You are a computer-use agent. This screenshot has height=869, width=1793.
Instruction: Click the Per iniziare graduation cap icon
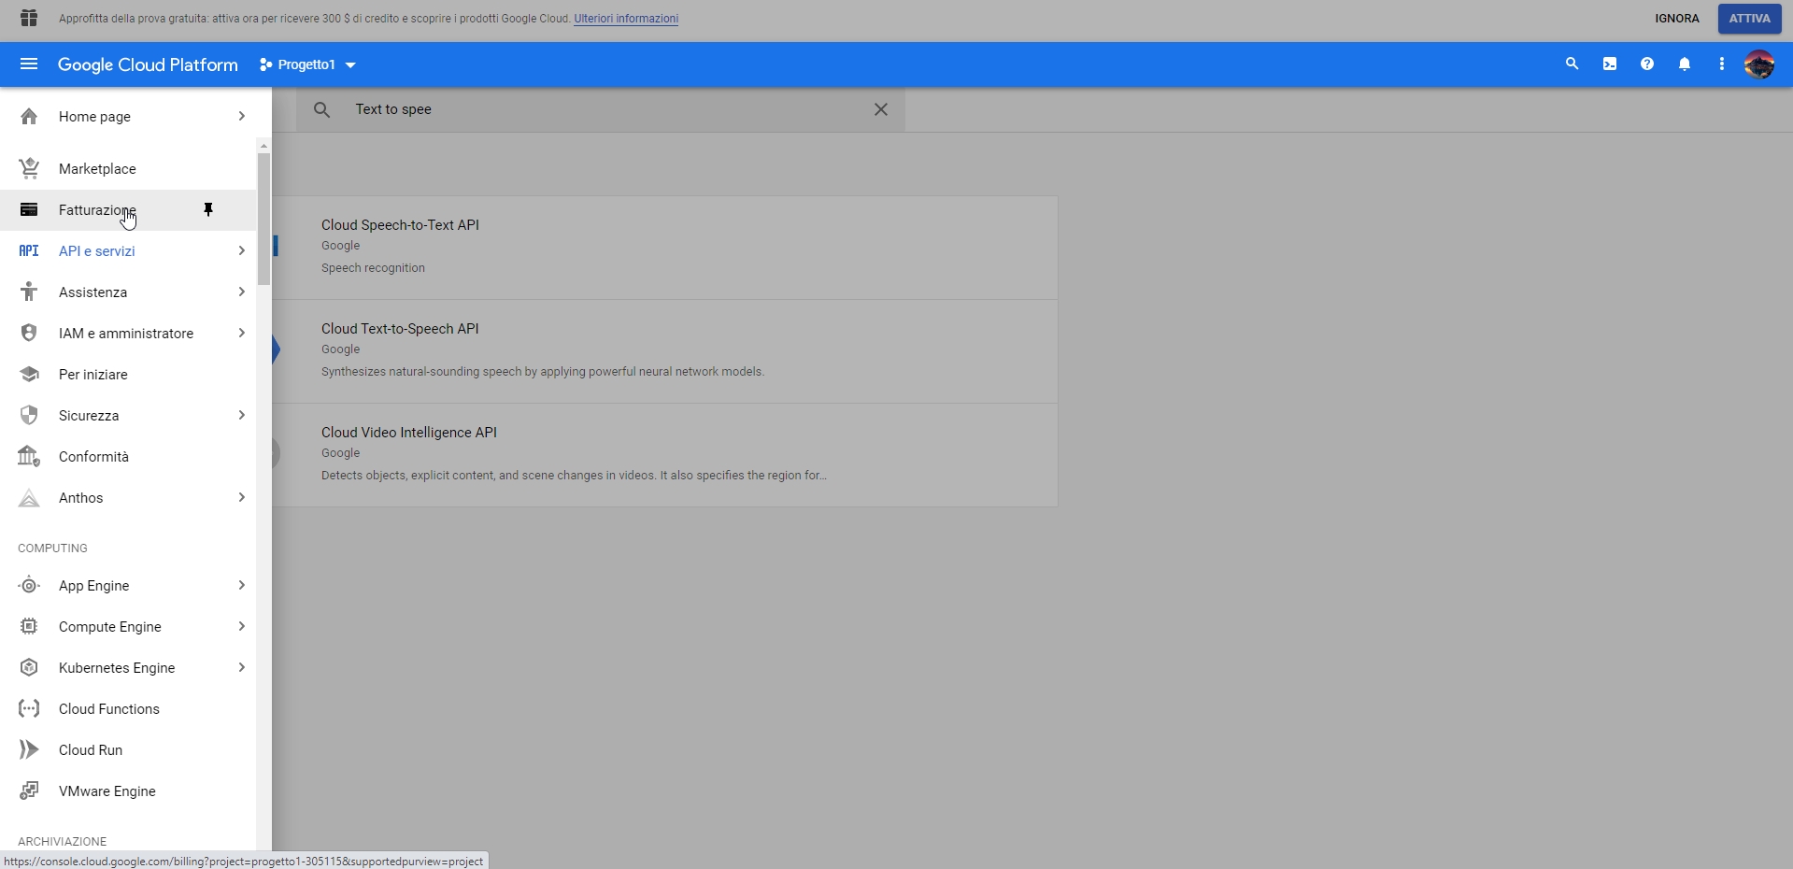(29, 375)
